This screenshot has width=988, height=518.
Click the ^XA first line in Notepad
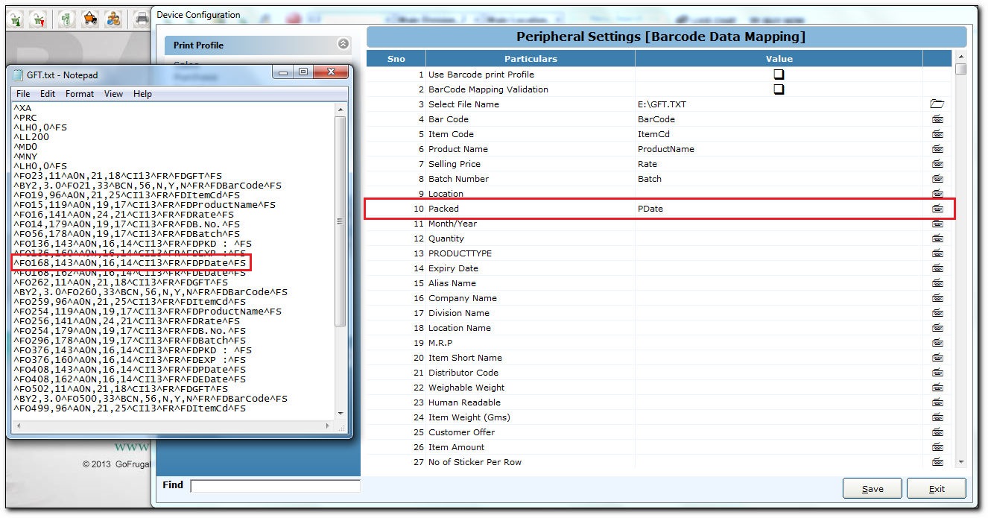click(x=22, y=108)
